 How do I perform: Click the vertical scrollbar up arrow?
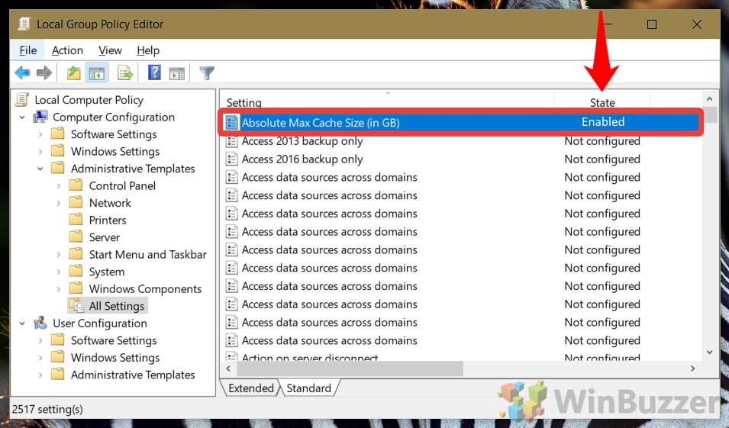(x=709, y=99)
